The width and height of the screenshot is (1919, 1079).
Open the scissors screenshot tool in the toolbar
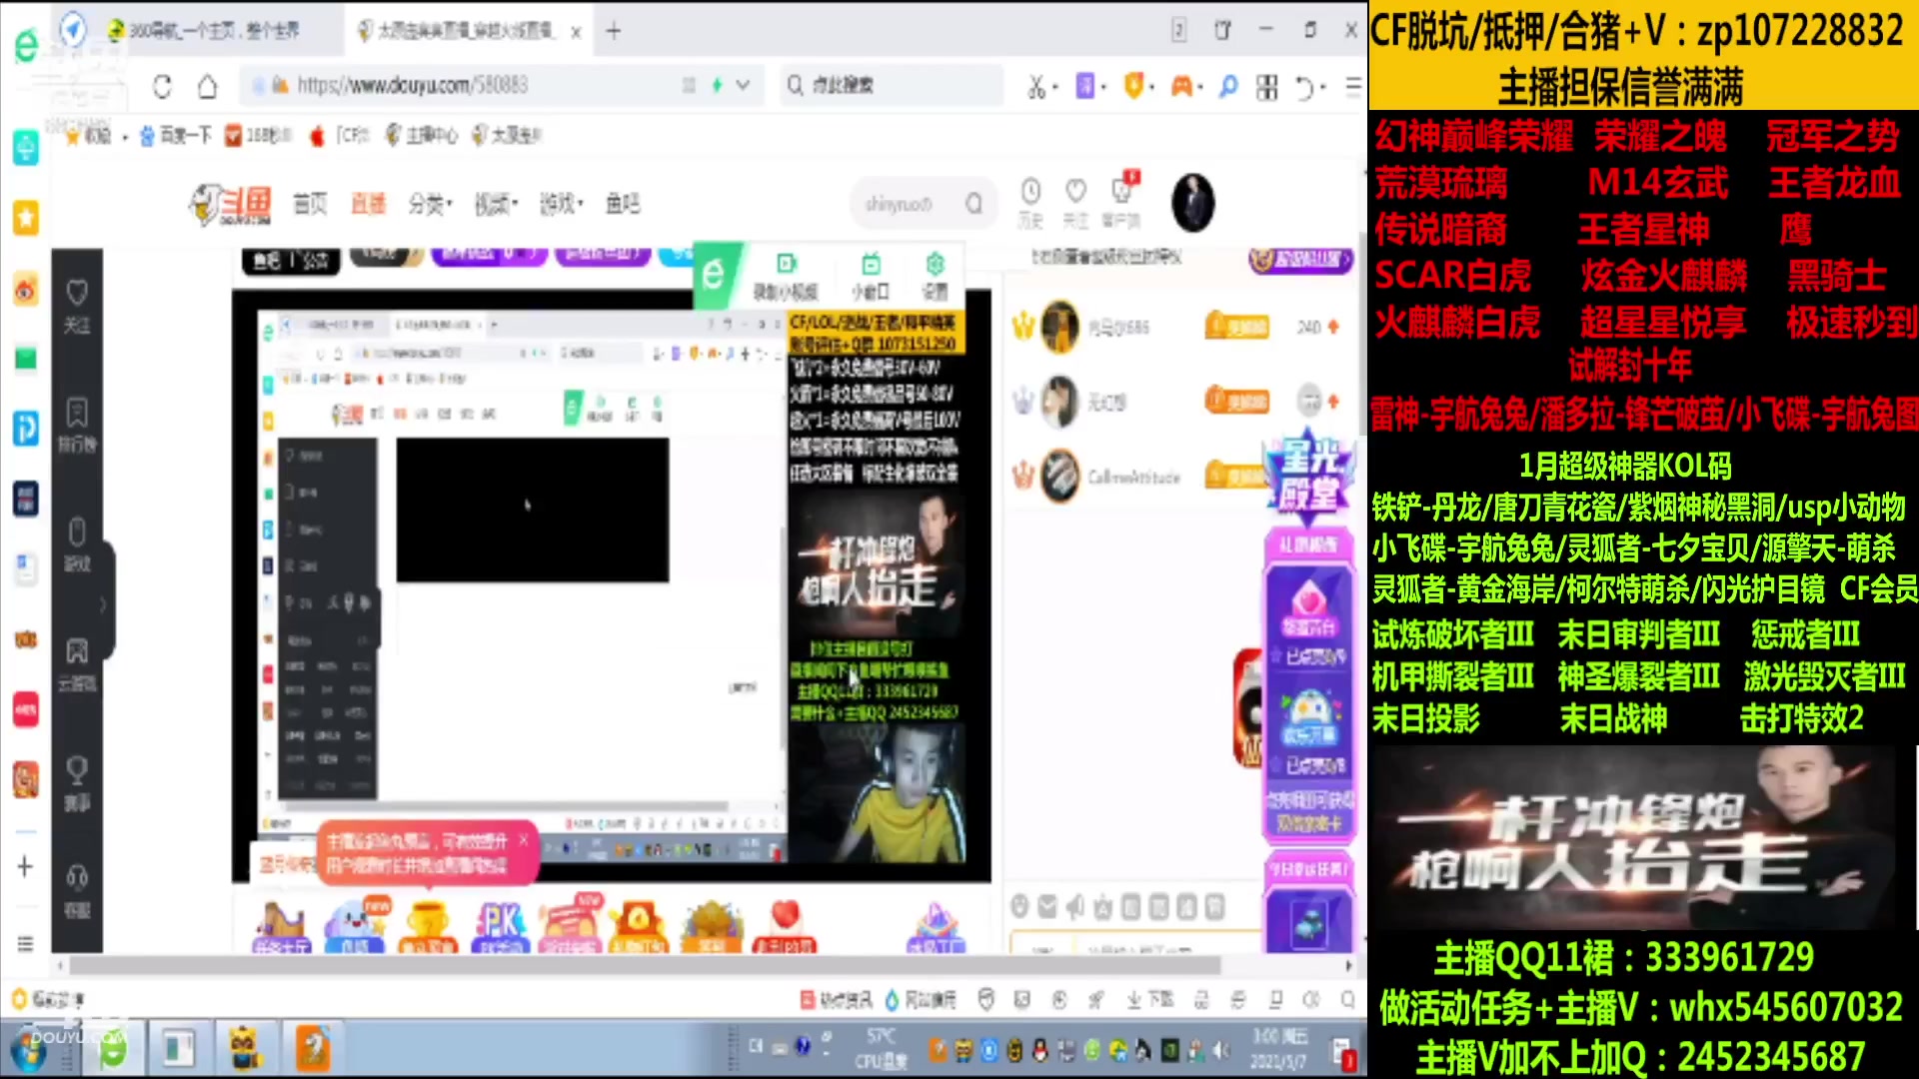coord(1035,88)
